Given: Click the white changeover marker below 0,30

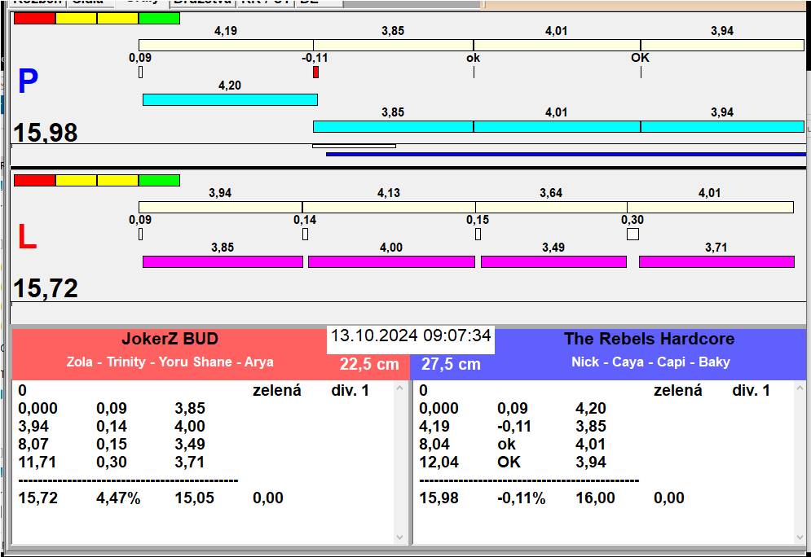Looking at the screenshot, I should [632, 235].
